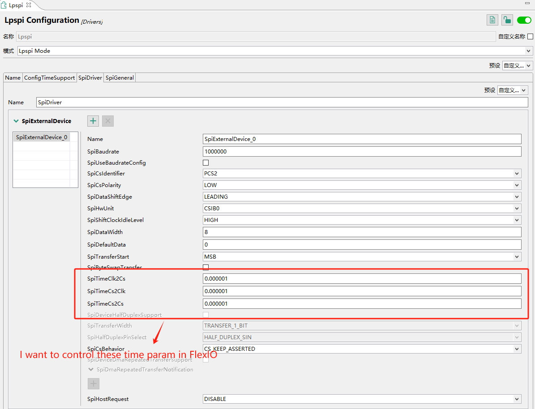Select SpiExternalDevice_0 in the device list

tap(42, 137)
